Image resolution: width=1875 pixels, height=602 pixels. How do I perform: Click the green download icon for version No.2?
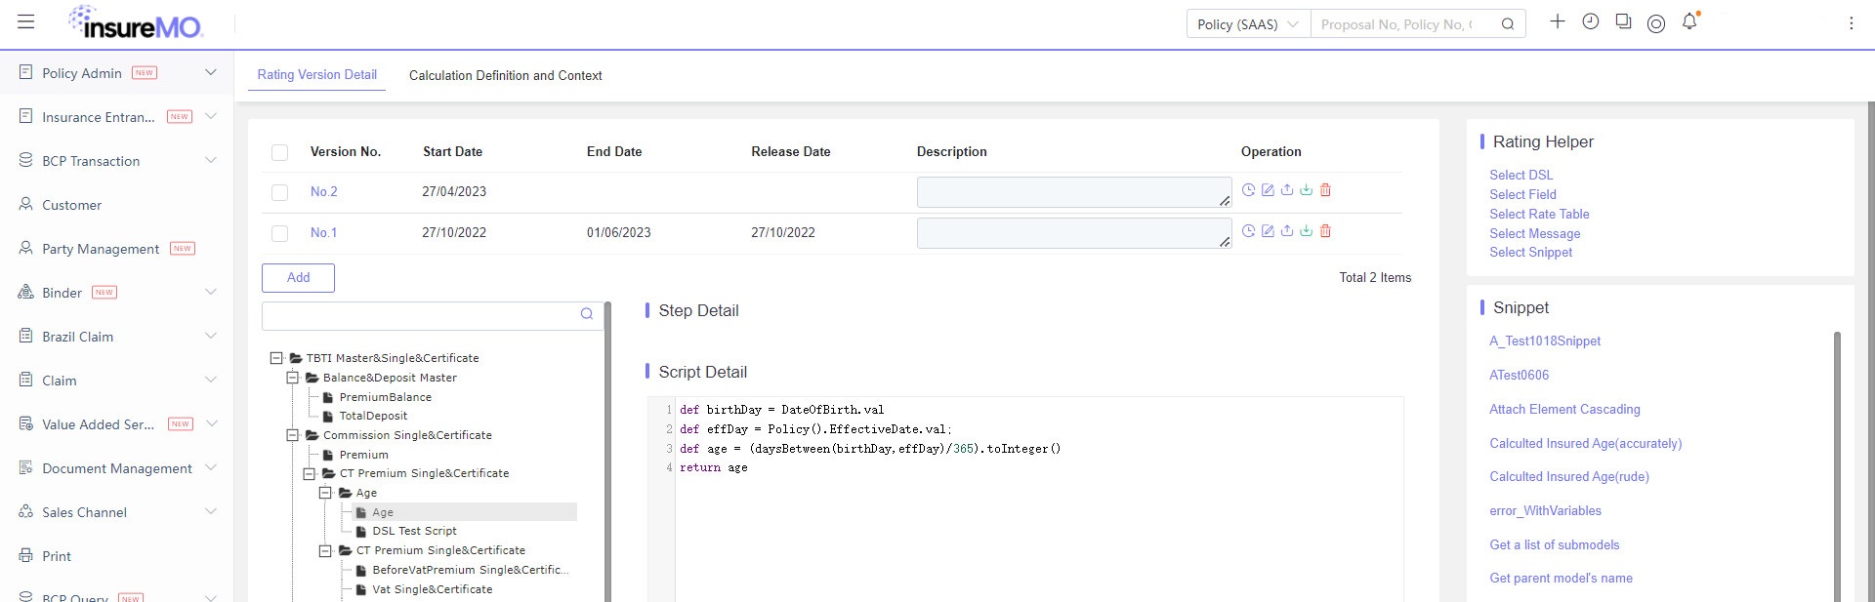pos(1306,190)
